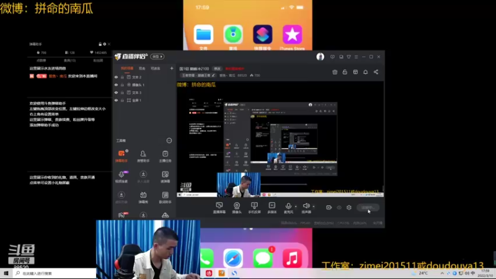
Task: Open the third tab in danmaku helper
Action: 98,60
